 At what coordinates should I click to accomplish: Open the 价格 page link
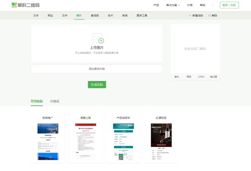coord(190,5)
